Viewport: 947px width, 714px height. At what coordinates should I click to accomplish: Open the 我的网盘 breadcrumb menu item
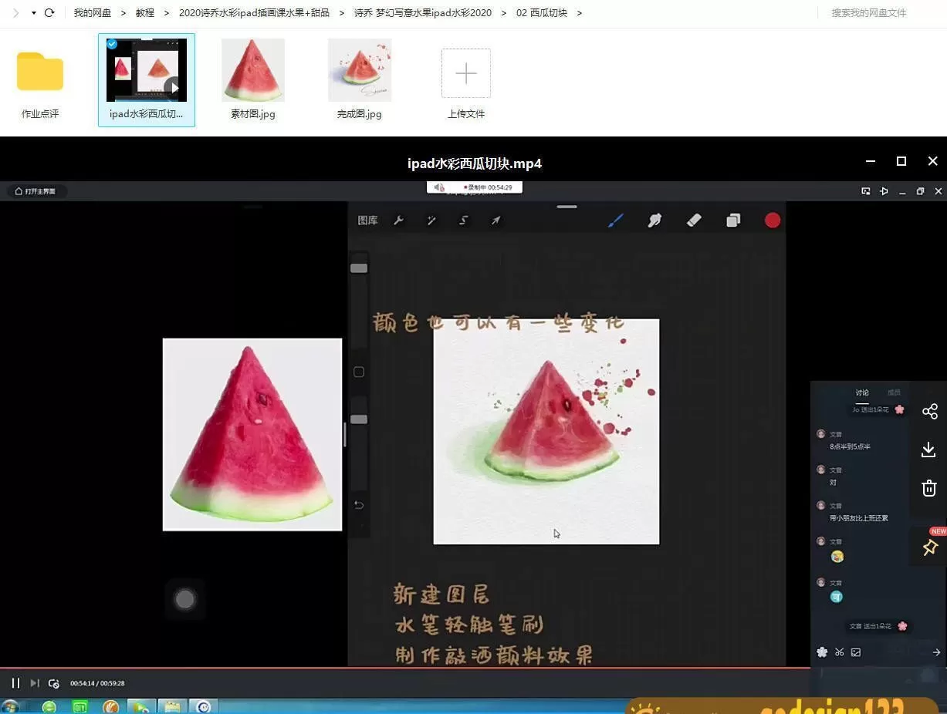coord(92,12)
